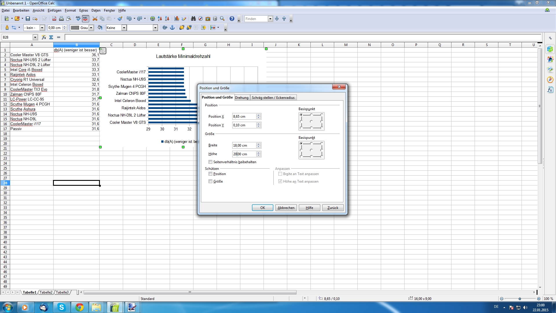556x313 pixels.
Task: Sort Descending using Z-A icon
Action: (x=167, y=19)
